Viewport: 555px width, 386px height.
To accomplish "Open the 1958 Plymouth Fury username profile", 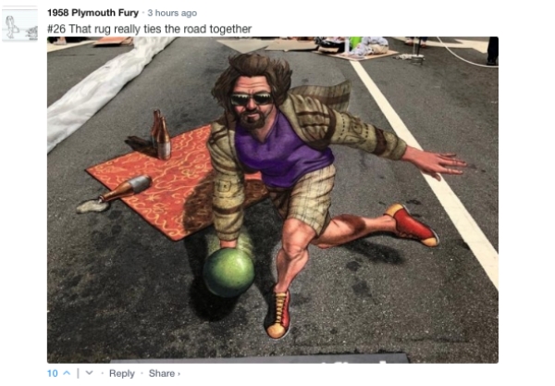I will point(92,13).
